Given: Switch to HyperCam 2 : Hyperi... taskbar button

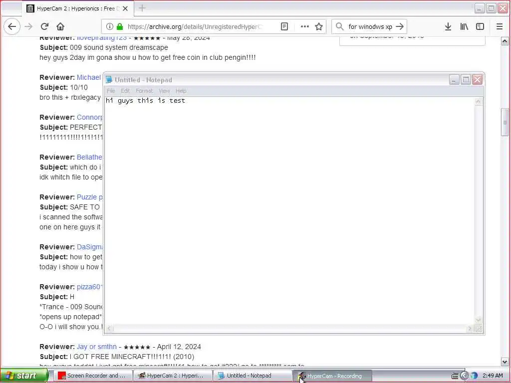Looking at the screenshot, I should tap(173, 376).
